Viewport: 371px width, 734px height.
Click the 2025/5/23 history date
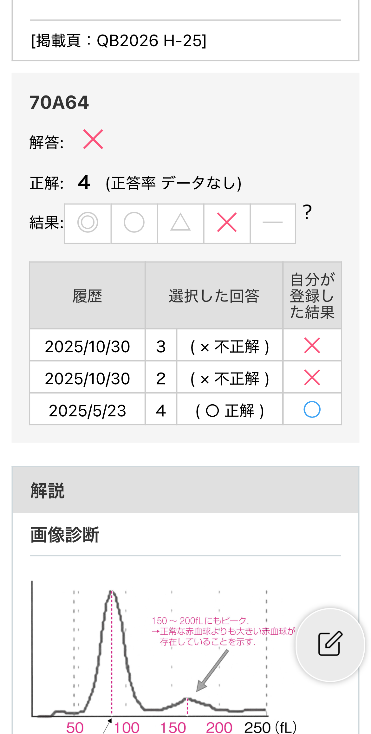(x=88, y=411)
